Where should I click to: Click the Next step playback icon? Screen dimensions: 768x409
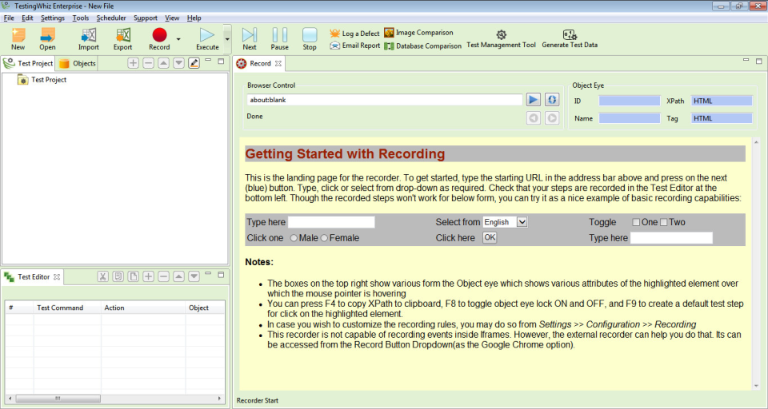coord(250,38)
